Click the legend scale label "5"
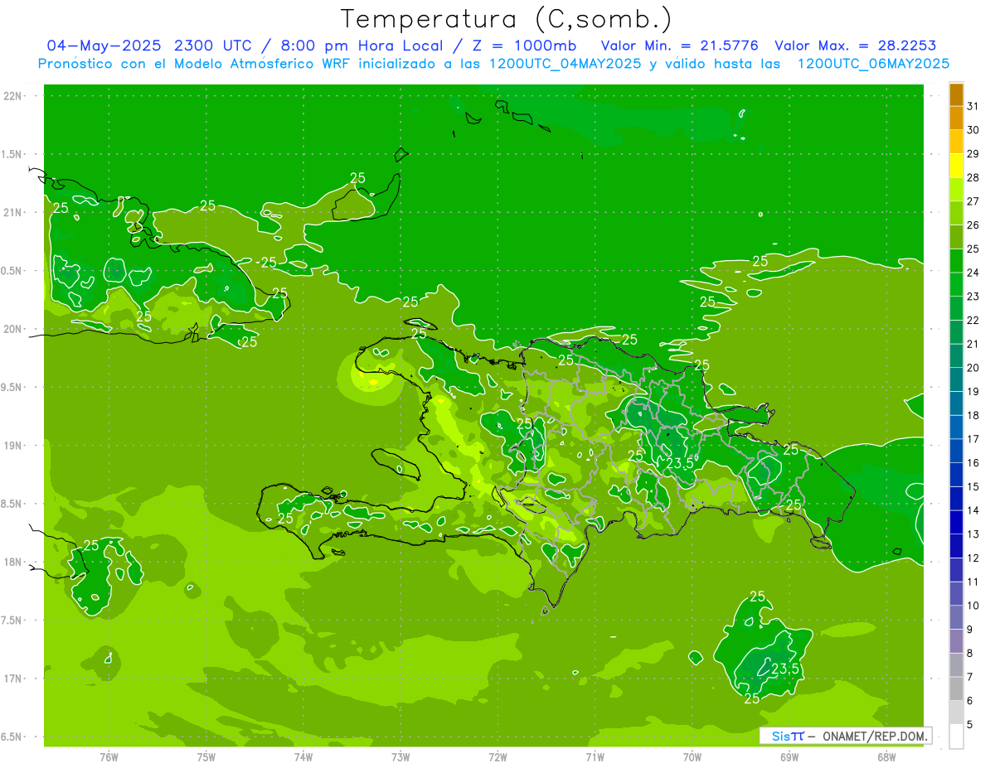 pyautogui.click(x=970, y=724)
